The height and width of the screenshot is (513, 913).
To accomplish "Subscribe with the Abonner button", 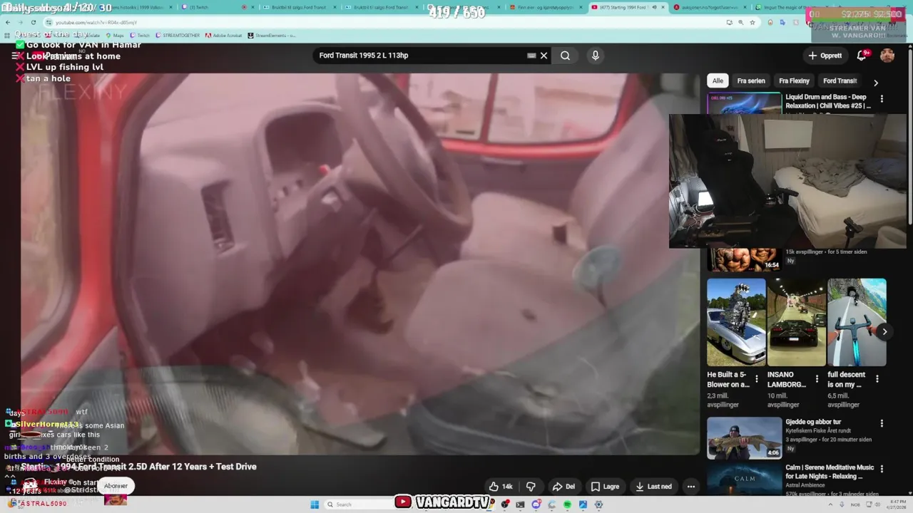I will 116,486.
